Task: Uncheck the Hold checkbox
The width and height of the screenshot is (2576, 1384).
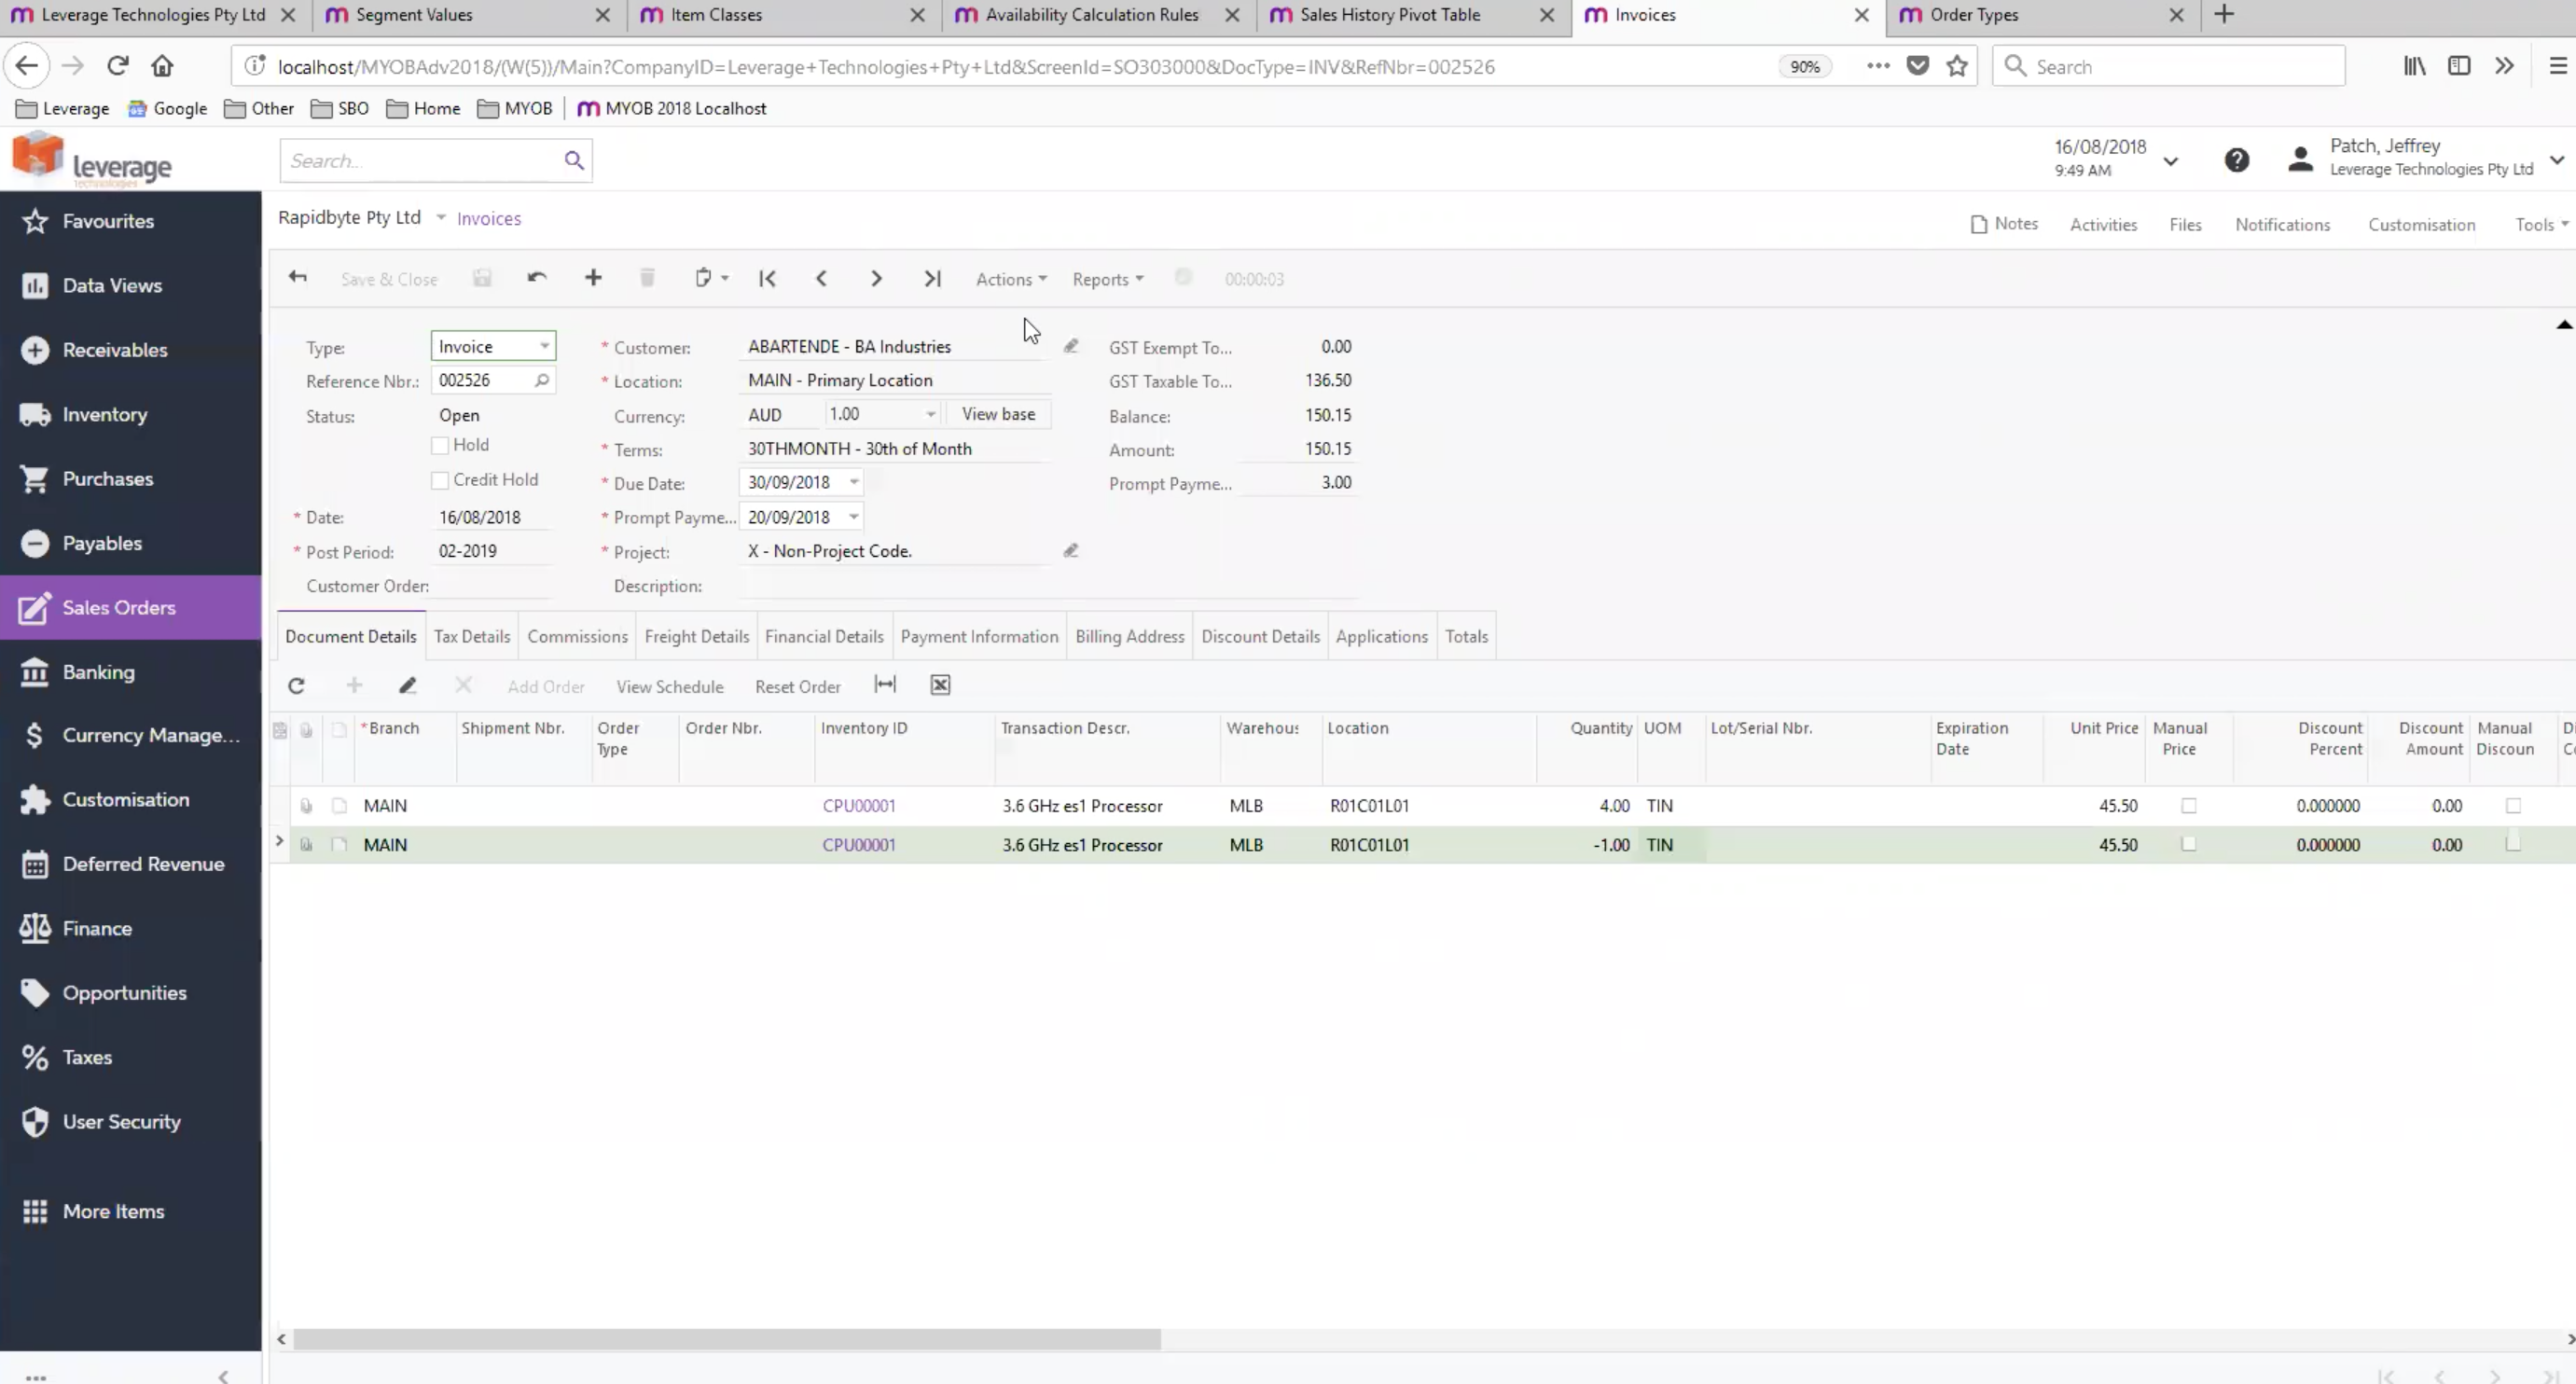Action: pyautogui.click(x=439, y=445)
